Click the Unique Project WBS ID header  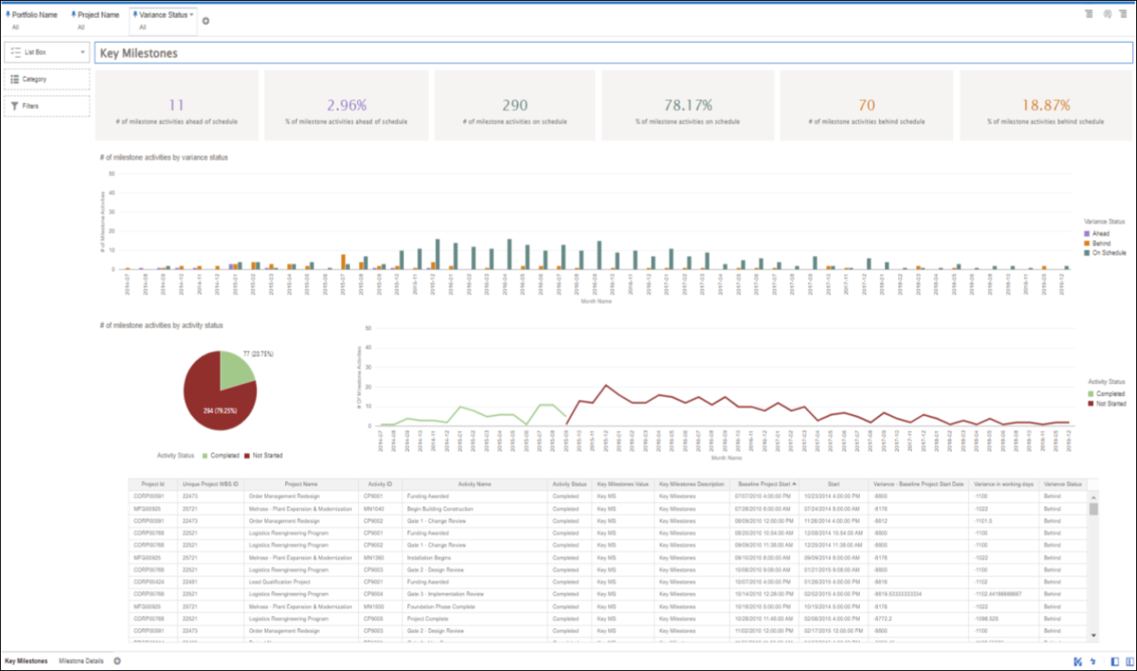[x=211, y=485]
